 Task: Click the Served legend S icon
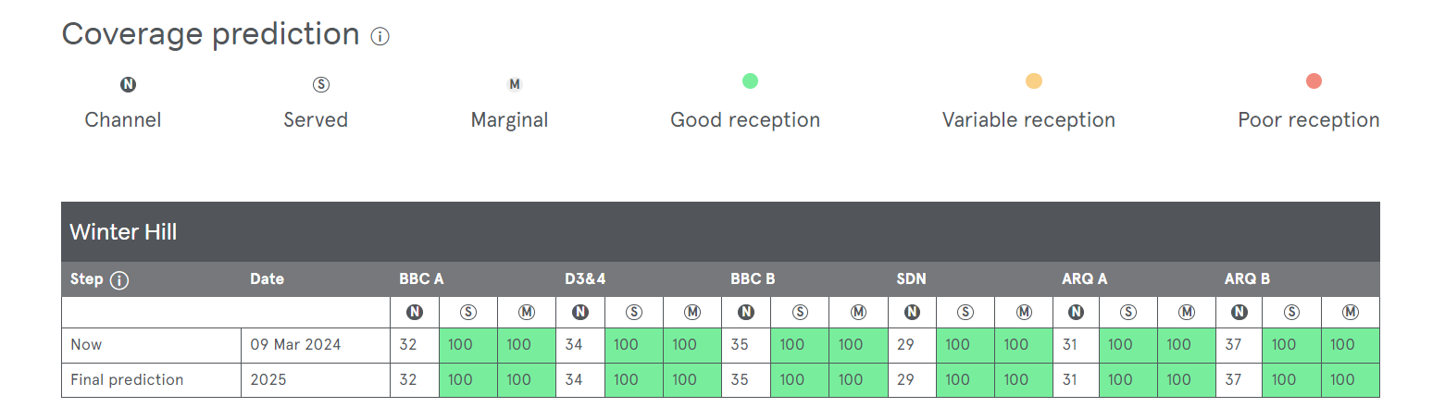(x=320, y=85)
